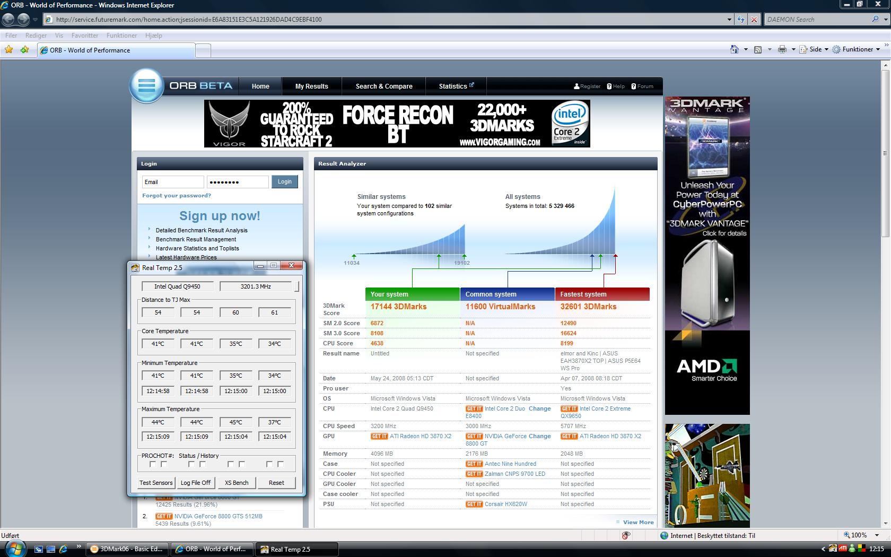Stop loading with the red X icon

[754, 20]
